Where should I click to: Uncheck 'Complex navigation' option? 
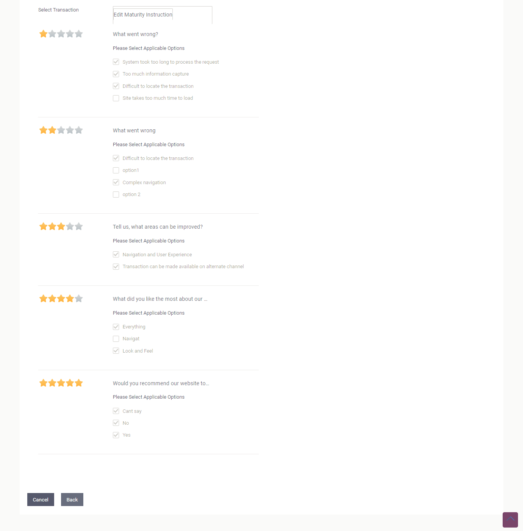point(116,182)
